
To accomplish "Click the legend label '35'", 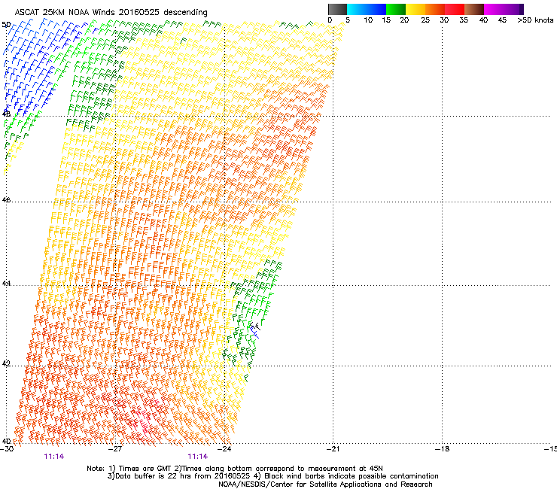I will [x=464, y=20].
